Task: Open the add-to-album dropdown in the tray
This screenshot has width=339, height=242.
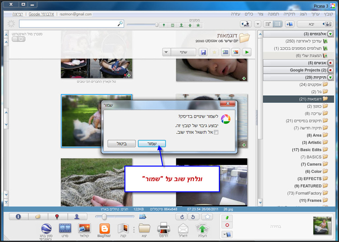Action: point(227,234)
